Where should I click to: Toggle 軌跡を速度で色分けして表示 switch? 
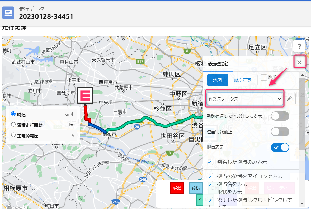(x=280, y=116)
